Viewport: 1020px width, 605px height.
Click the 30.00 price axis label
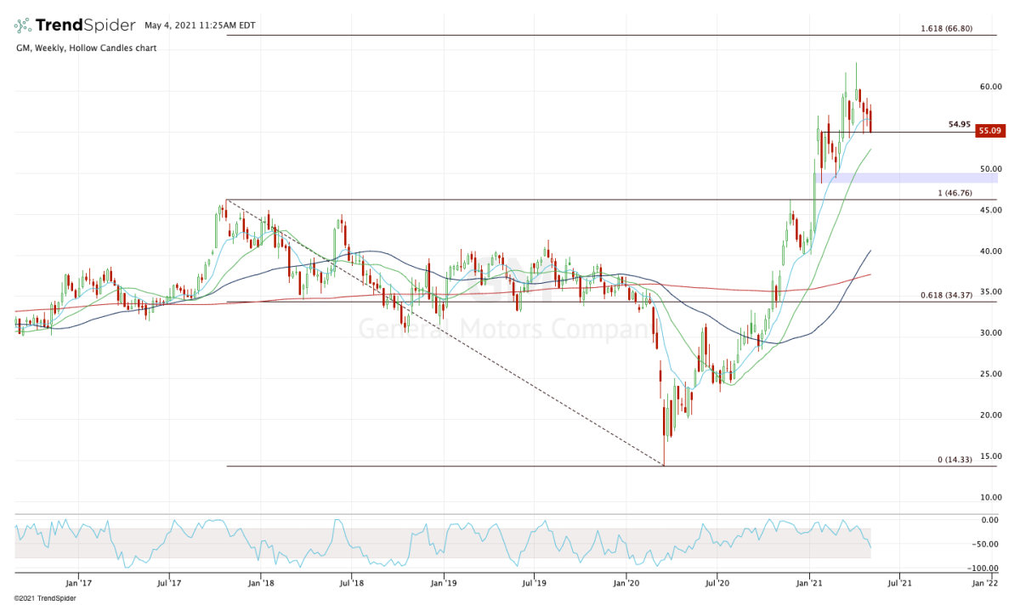click(990, 333)
